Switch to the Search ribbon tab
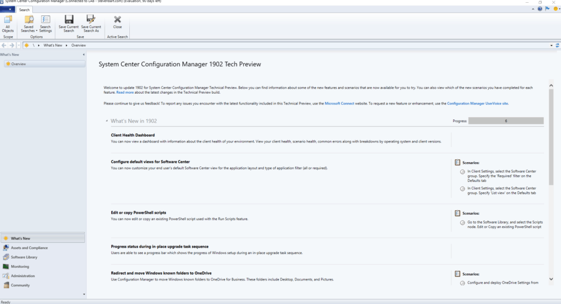 (x=24, y=10)
